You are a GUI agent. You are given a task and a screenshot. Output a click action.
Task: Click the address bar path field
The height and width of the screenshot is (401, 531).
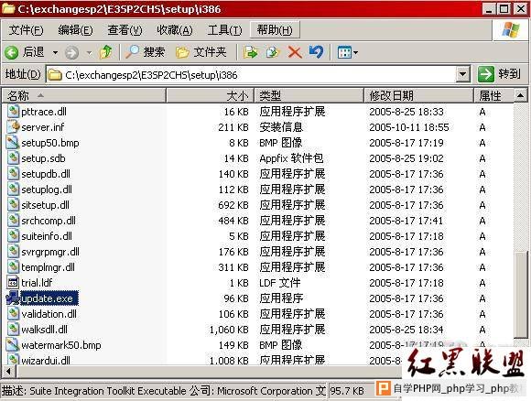[251, 74]
